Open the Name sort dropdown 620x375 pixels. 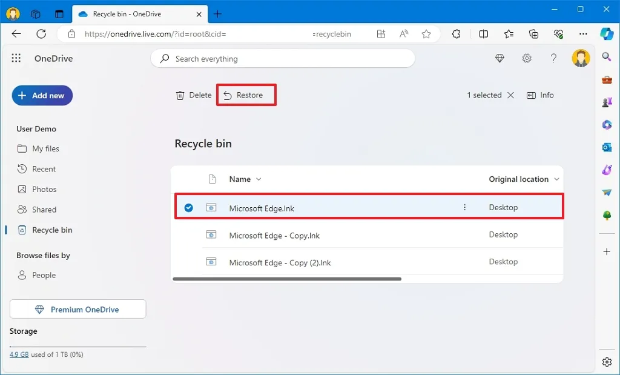point(258,179)
